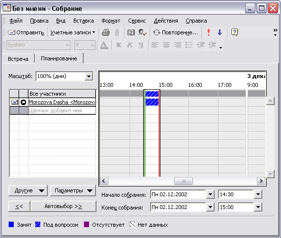Open the Действия menu
The width and height of the screenshot is (281, 238).
166,21
